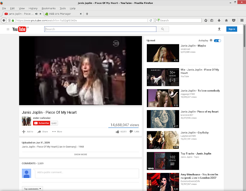
Task: Open the Janis Joplin - Maybe video title
Action: click(193, 45)
